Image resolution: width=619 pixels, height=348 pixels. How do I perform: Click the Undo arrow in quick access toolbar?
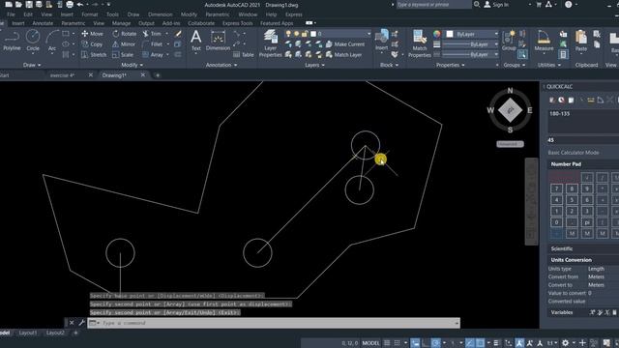[80, 5]
